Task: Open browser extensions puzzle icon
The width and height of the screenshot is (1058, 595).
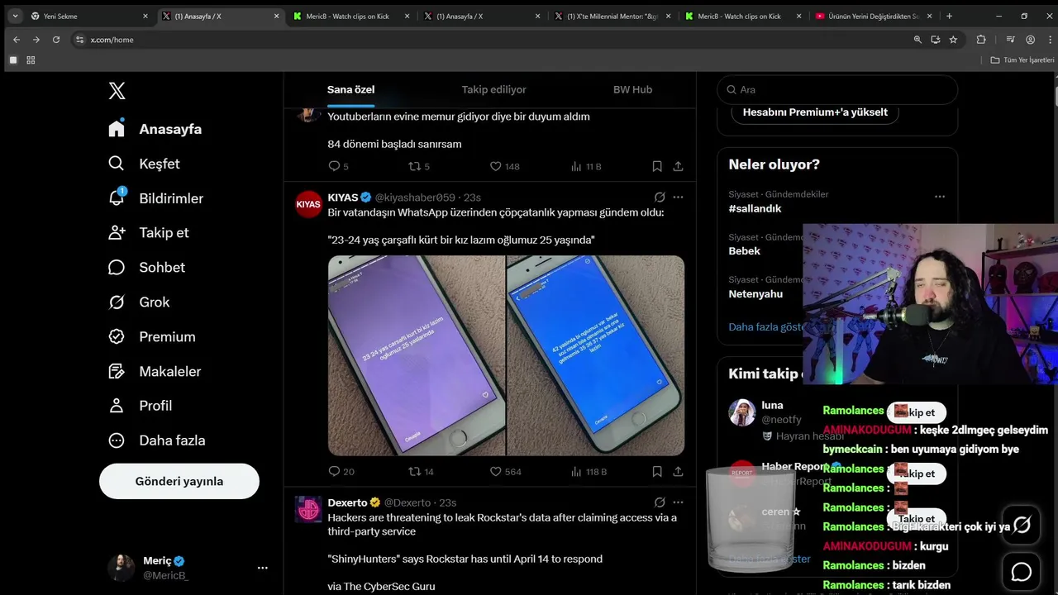Action: coord(981,40)
